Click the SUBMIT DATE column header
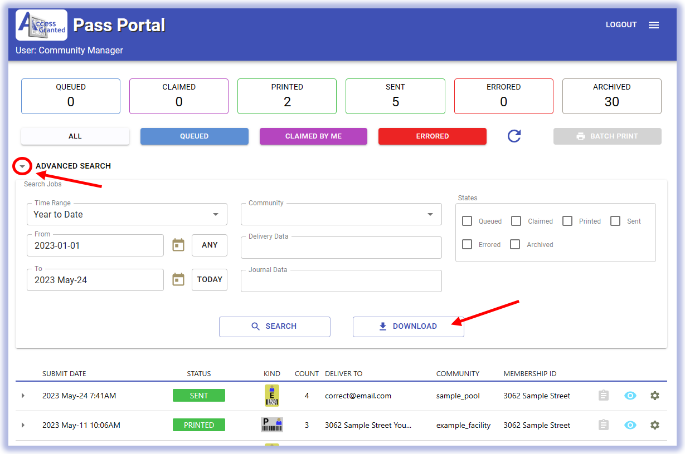Image resolution: width=685 pixels, height=454 pixels. [64, 374]
